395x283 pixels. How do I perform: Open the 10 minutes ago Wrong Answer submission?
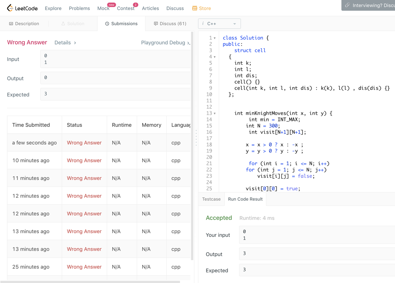coord(84,160)
